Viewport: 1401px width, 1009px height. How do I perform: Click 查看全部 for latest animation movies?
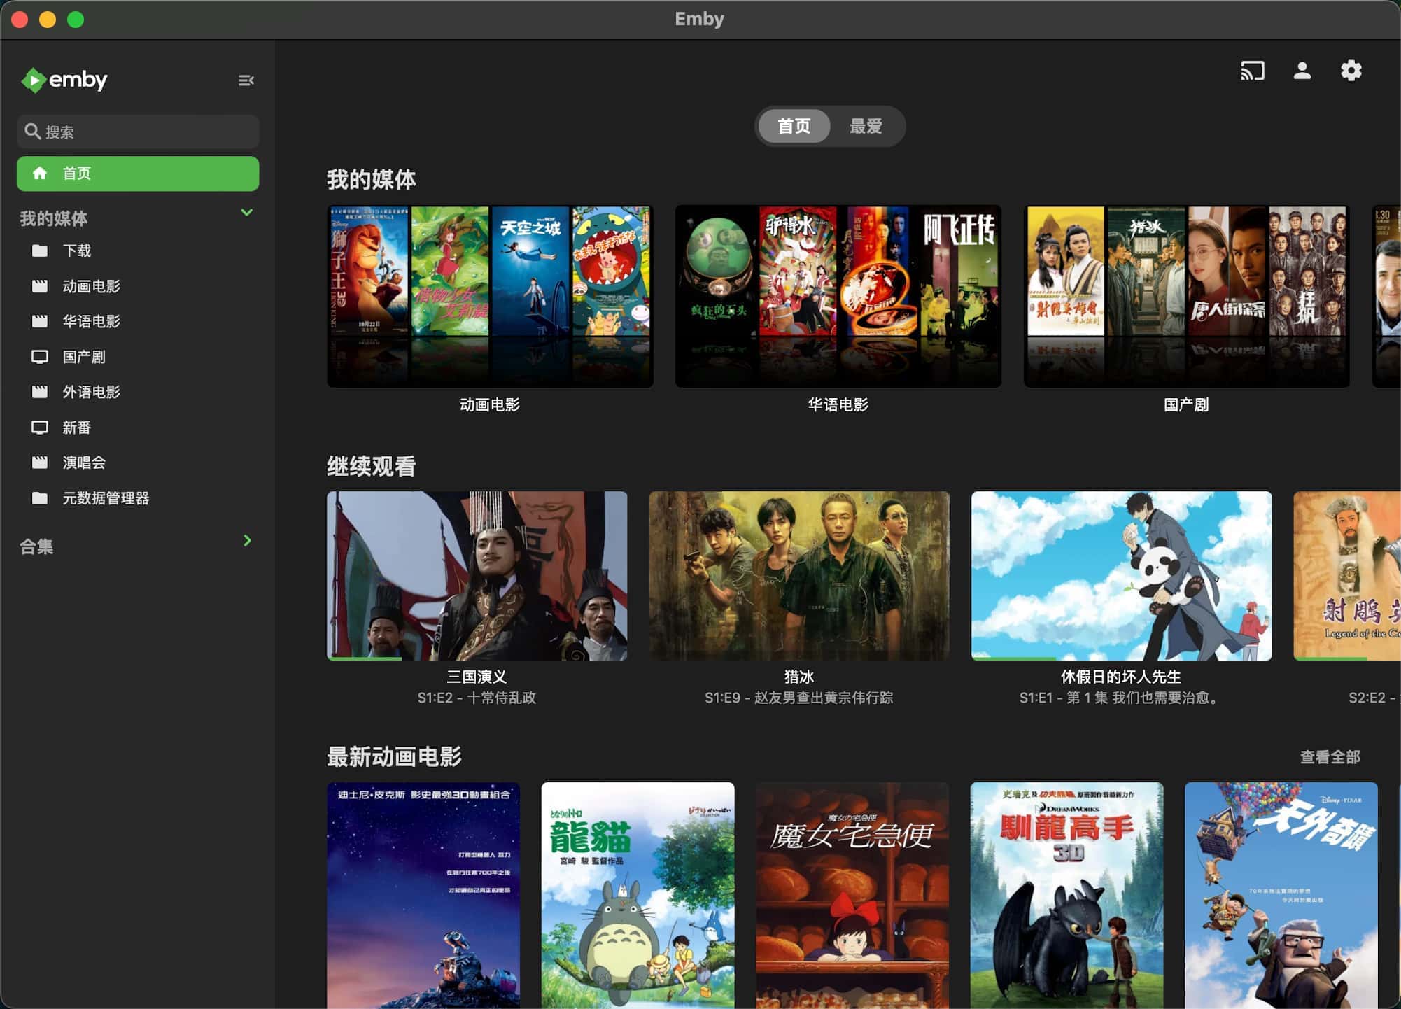coord(1330,757)
